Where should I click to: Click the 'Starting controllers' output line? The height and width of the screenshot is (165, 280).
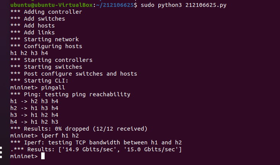coord(58,60)
